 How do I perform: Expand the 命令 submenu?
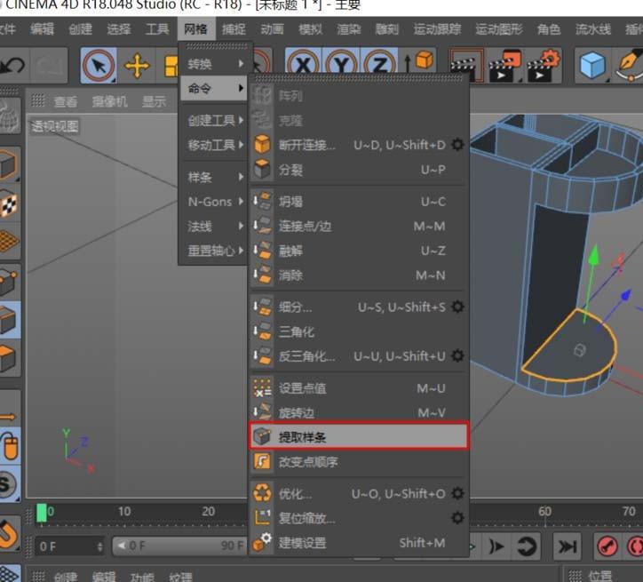pyautogui.click(x=214, y=88)
